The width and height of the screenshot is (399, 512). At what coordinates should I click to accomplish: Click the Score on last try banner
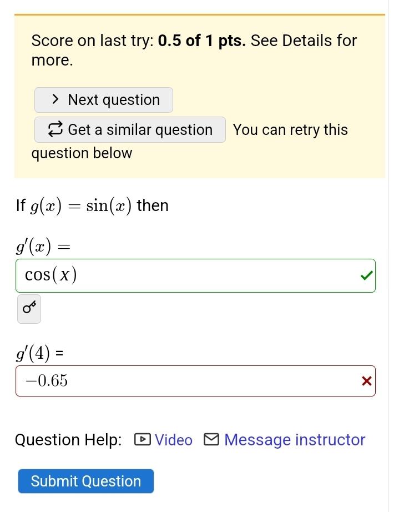click(x=193, y=50)
